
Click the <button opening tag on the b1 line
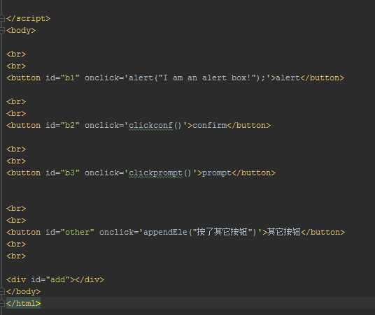click(24, 78)
